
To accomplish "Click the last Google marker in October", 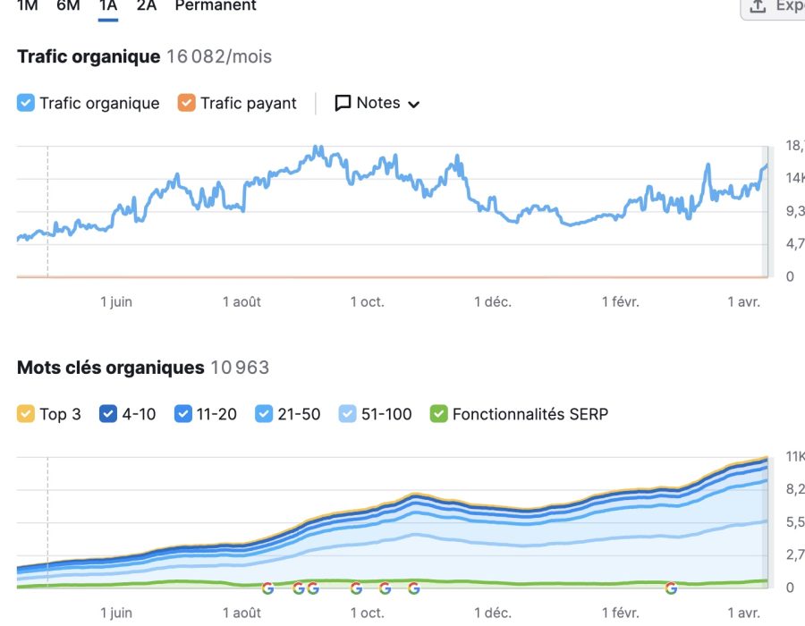I will [414, 588].
